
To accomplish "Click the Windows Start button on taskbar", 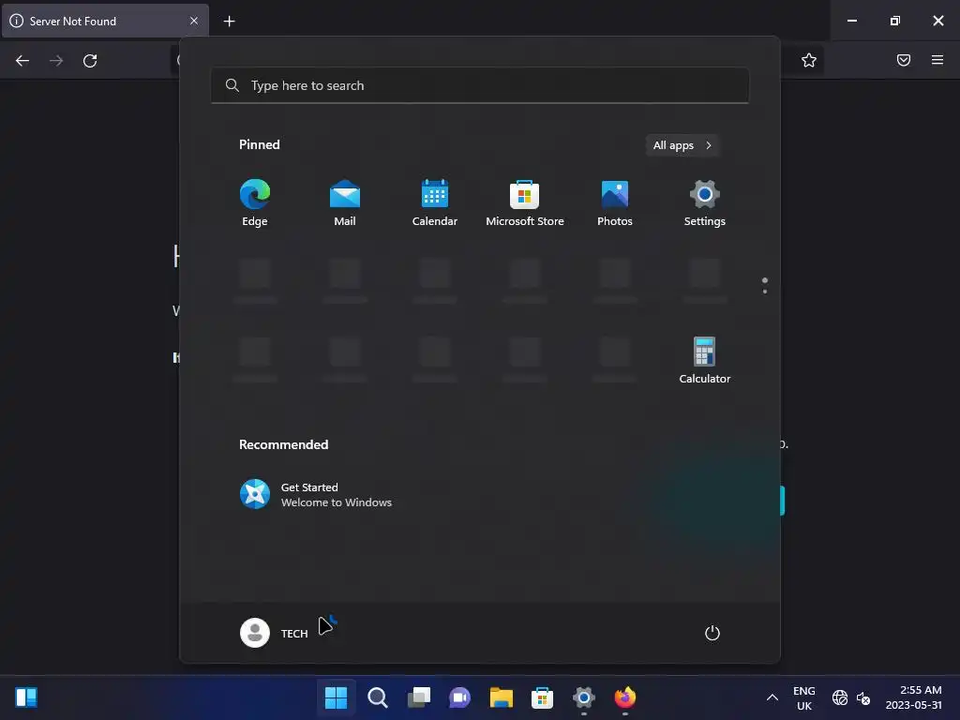I will (x=337, y=697).
